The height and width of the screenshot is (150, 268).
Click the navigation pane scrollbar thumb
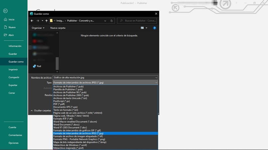pyautogui.click(x=57, y=63)
